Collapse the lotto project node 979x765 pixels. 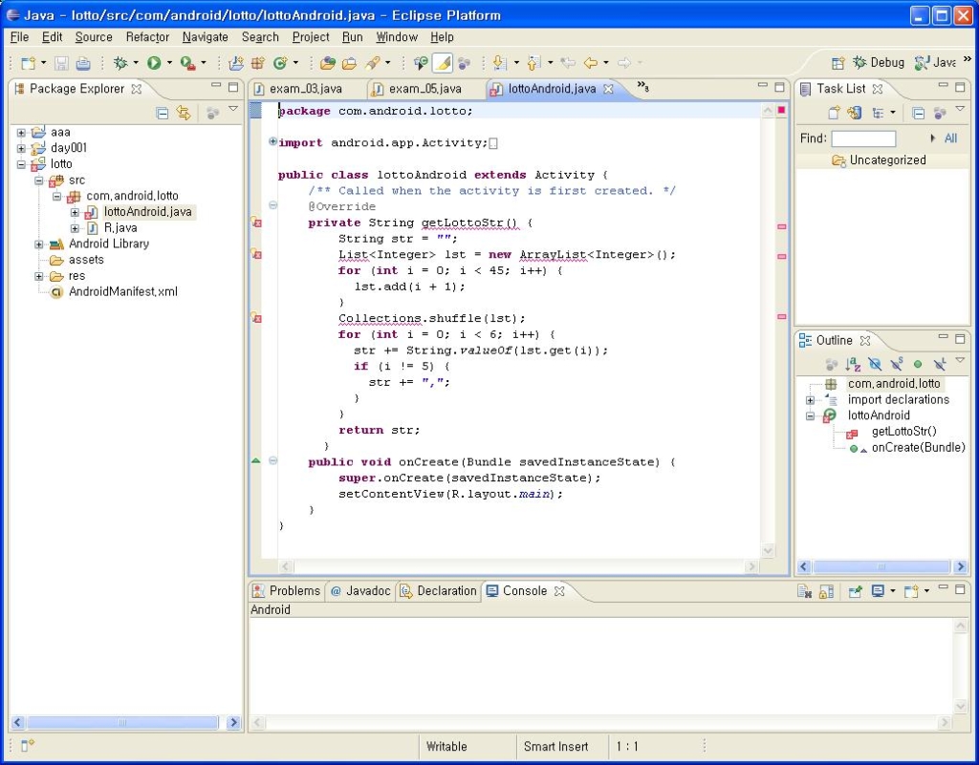click(21, 164)
